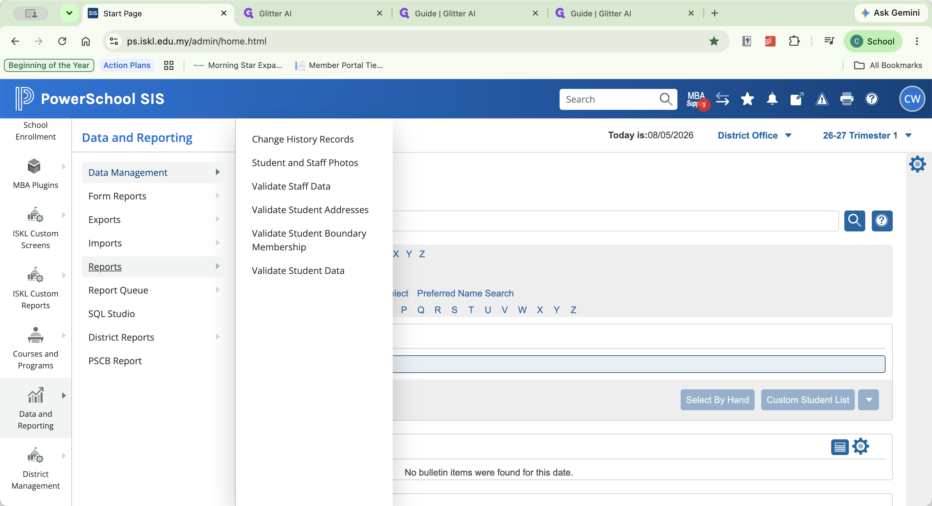Open the CW user profile avatar
Viewport: 932px width, 506px height.
tap(912, 99)
